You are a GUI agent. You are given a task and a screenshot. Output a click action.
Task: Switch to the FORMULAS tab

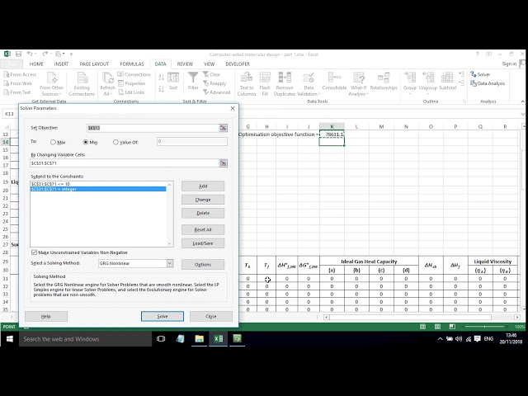click(132, 64)
